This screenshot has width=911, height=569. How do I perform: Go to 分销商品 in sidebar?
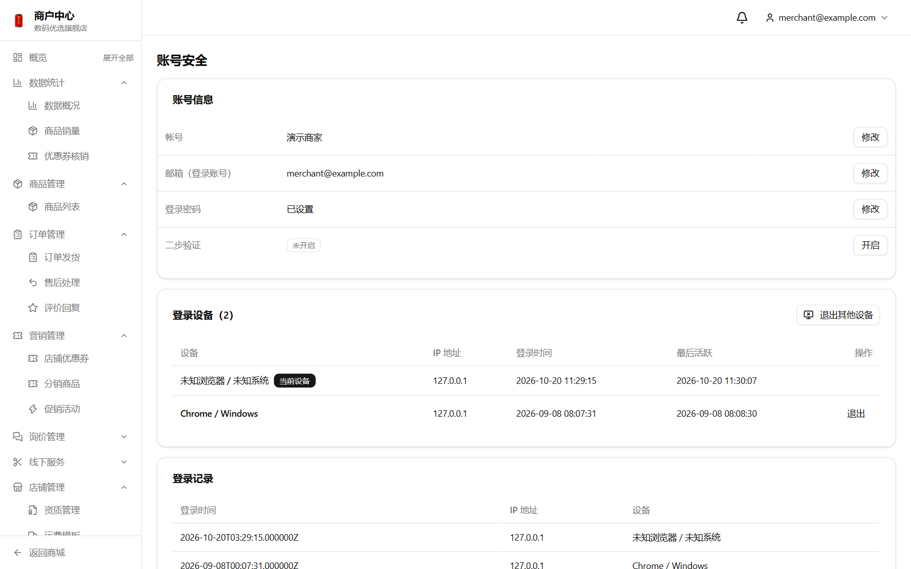(x=62, y=384)
